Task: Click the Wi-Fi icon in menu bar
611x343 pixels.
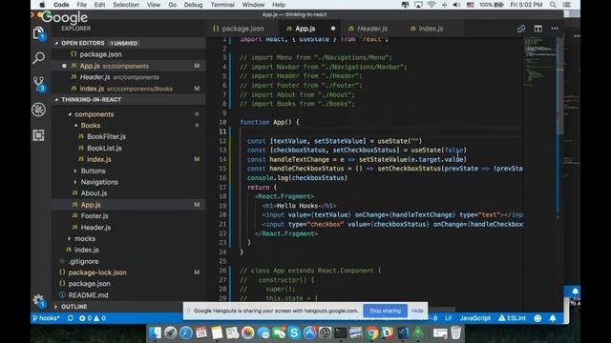Action: 431,5
